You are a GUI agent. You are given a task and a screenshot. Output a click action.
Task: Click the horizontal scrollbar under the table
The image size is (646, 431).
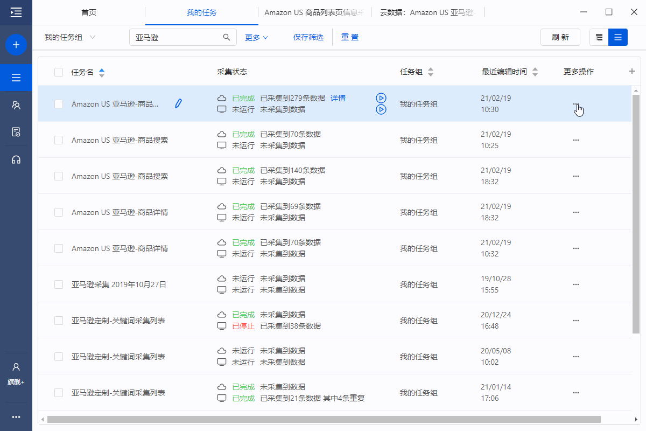pyautogui.click(x=324, y=419)
